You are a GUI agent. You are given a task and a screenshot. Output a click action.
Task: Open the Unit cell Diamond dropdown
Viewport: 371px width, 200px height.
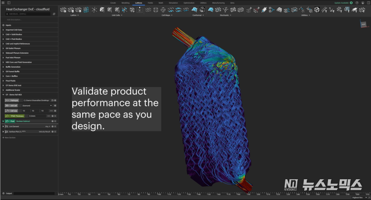pos(37,106)
